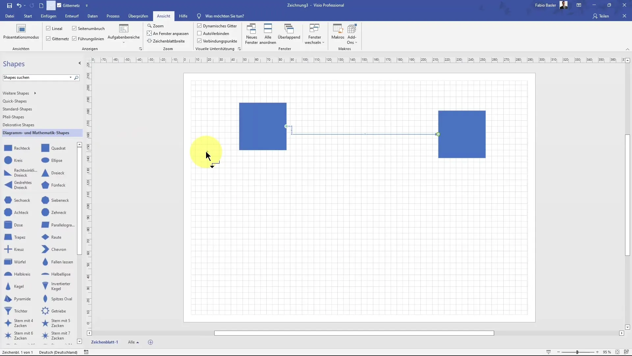Click the zoom out minus button
Image resolution: width=632 pixels, height=356 pixels.
click(x=559, y=352)
